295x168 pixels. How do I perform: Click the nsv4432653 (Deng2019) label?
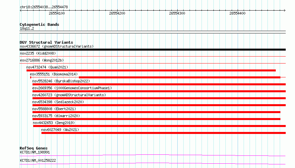54,123
